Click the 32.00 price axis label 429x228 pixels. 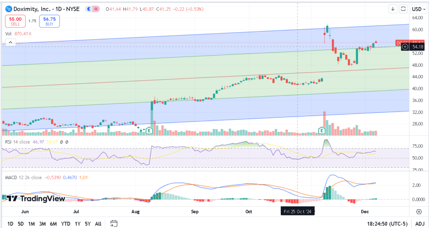[x=418, y=112]
